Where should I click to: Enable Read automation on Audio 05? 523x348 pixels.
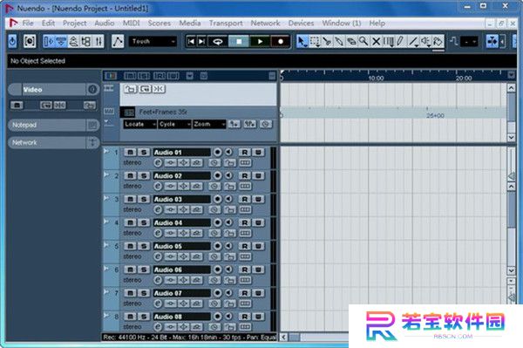[x=244, y=246]
